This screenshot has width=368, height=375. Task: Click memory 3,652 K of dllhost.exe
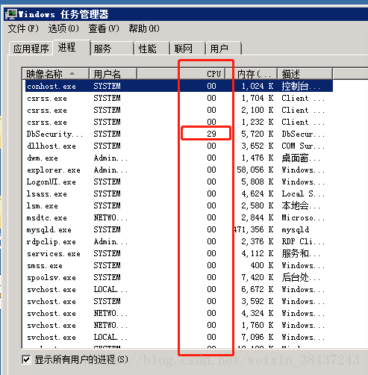point(258,146)
